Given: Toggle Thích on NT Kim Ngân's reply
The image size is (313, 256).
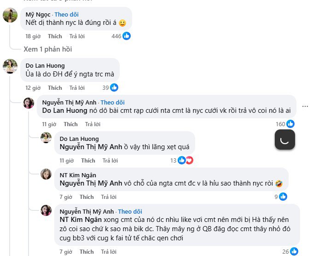Looking at the screenshot, I should click(87, 197).
